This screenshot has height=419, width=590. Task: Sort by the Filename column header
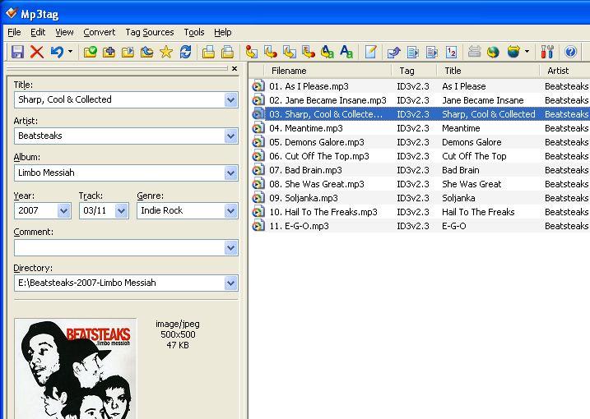coord(327,71)
